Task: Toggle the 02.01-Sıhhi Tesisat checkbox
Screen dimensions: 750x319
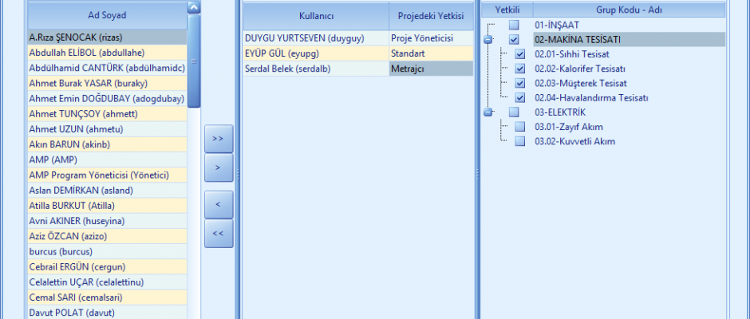Action: click(520, 54)
